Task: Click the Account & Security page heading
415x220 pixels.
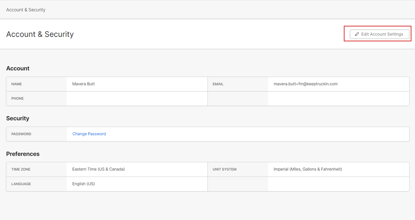Action: [40, 34]
